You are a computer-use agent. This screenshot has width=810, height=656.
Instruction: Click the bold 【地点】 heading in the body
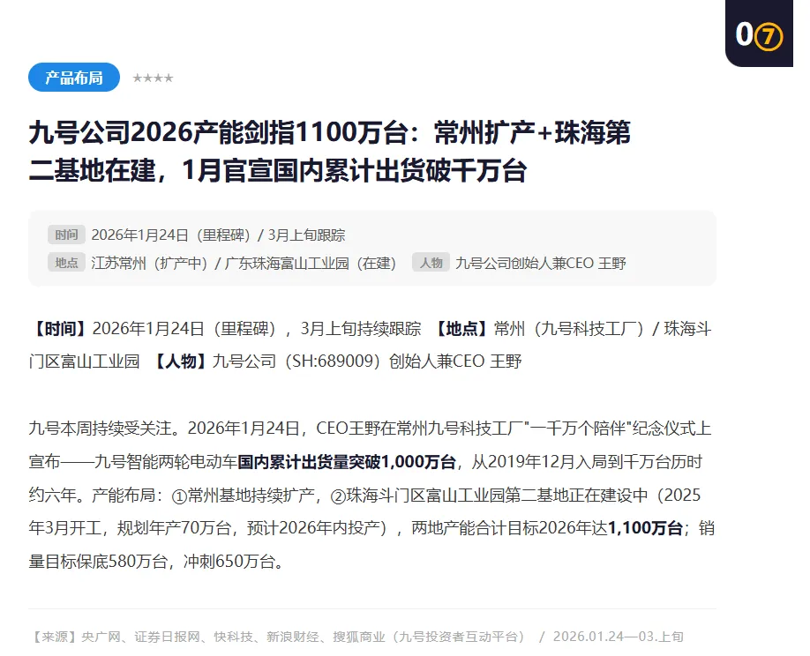pyautogui.click(x=461, y=329)
